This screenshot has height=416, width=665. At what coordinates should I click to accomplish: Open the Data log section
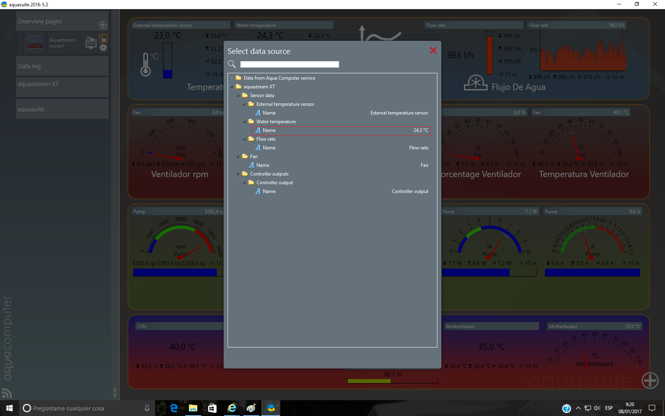[x=62, y=66]
